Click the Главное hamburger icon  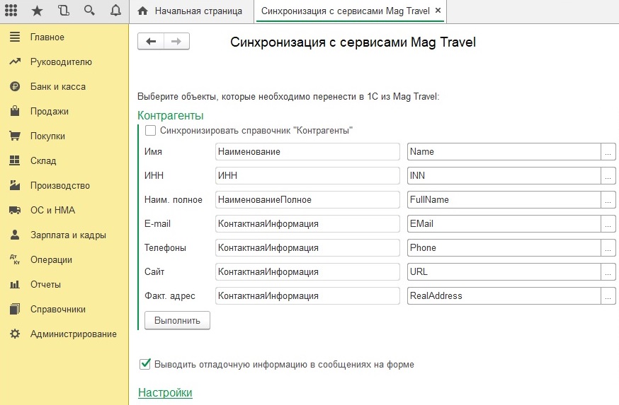coord(15,37)
